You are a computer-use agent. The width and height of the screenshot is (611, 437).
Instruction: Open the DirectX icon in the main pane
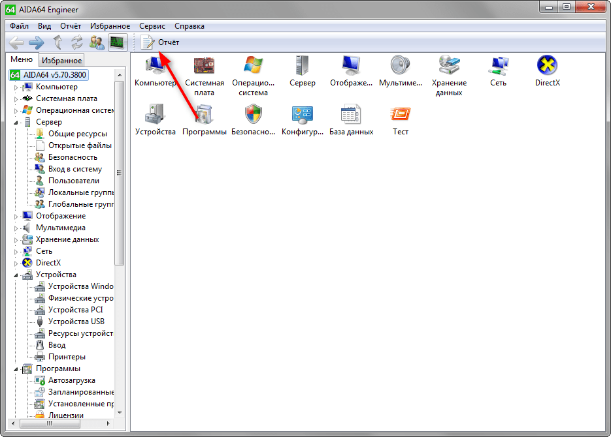click(x=547, y=71)
